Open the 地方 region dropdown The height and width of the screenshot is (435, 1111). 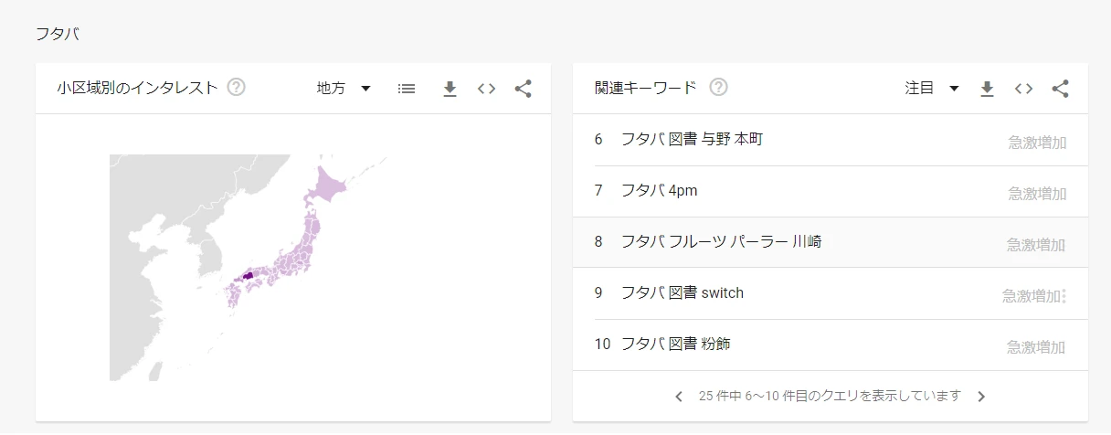click(344, 88)
